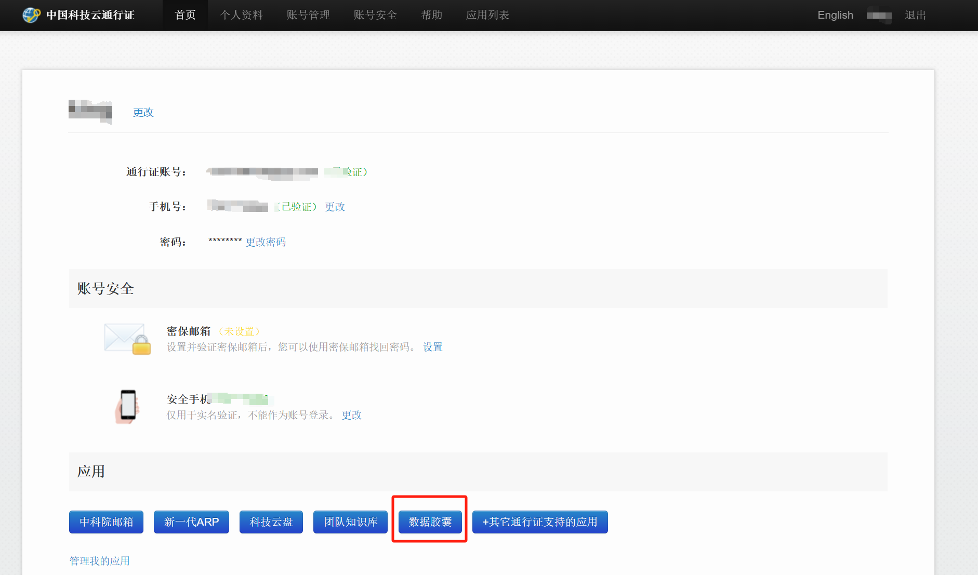Click the 更改密码 link
This screenshot has width=978, height=575.
(266, 242)
